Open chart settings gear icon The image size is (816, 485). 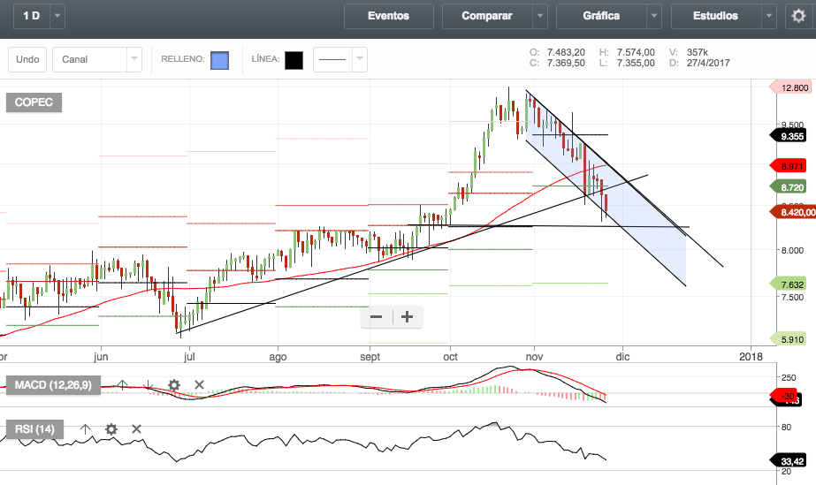(x=797, y=16)
